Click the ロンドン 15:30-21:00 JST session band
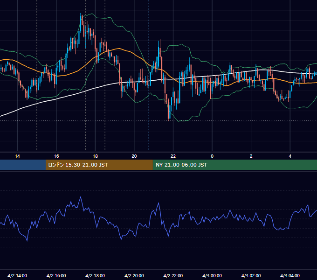The height and width of the screenshot is (280, 317). pyautogui.click(x=99, y=165)
